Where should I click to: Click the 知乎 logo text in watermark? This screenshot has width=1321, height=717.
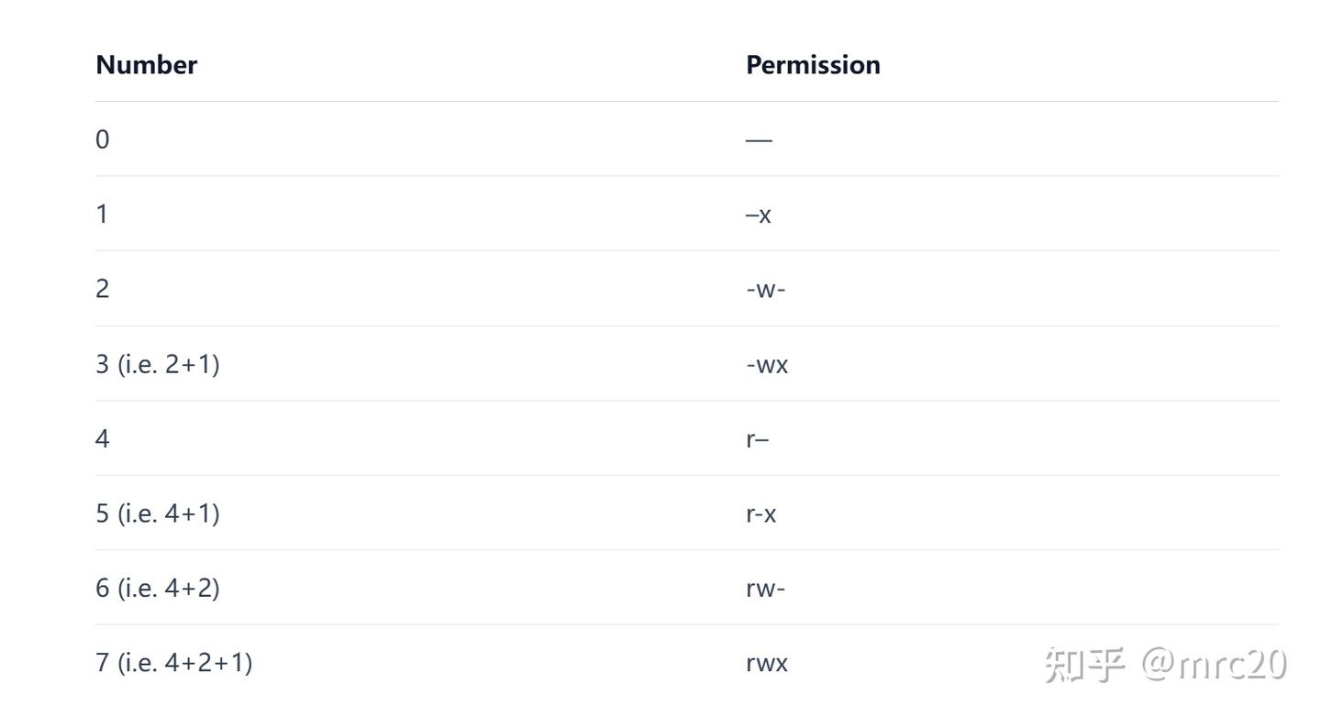(1084, 665)
